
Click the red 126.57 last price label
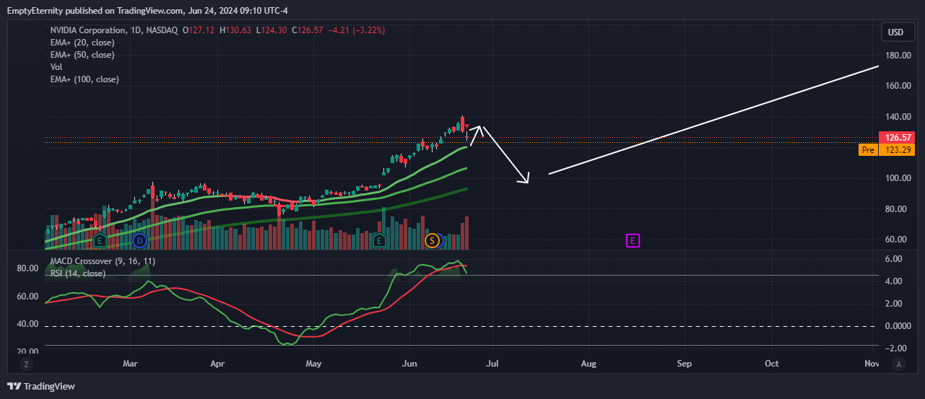point(896,137)
